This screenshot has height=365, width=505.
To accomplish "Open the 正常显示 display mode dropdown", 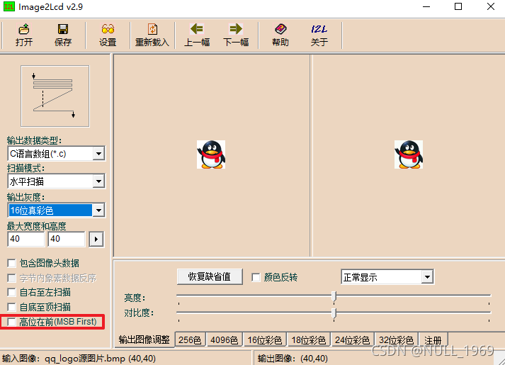I will pos(387,277).
